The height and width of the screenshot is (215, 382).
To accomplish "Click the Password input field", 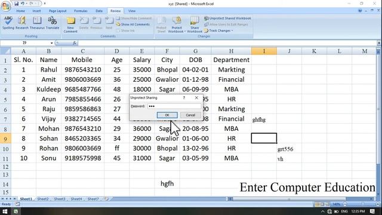I will point(174,106).
